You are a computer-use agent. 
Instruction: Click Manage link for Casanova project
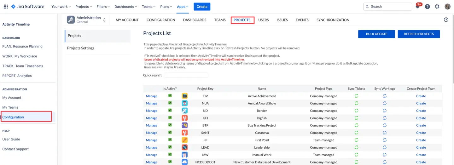click(x=151, y=133)
